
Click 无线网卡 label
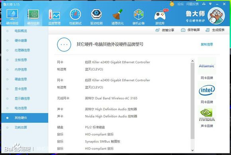point(63,98)
